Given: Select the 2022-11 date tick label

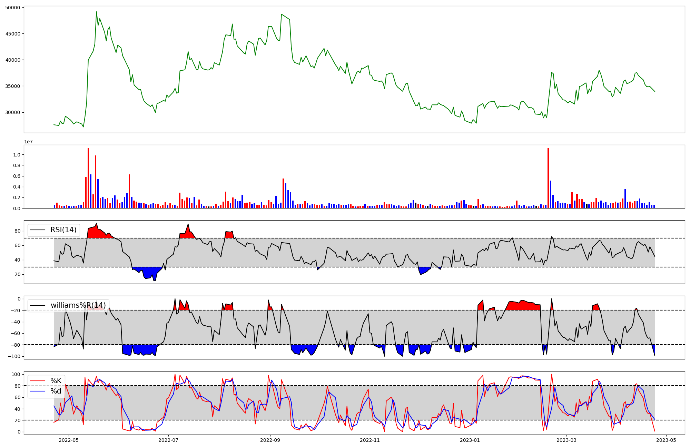Looking at the screenshot, I should 370,440.
